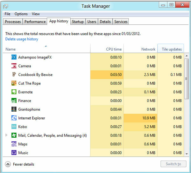Image resolution: width=191 pixels, height=173 pixels.
Task: Click the Finance chart icon
Action: click(14, 100)
